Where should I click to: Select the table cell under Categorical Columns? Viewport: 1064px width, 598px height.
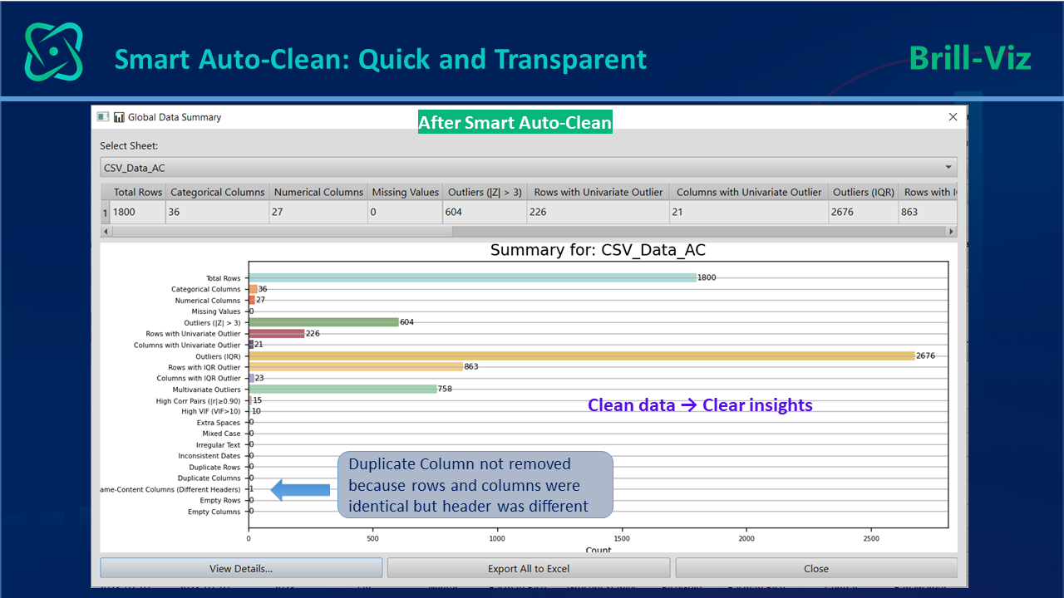point(218,212)
